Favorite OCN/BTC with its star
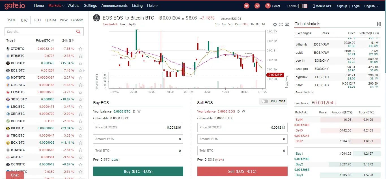This screenshot has width=386, height=179. tap(81, 165)
